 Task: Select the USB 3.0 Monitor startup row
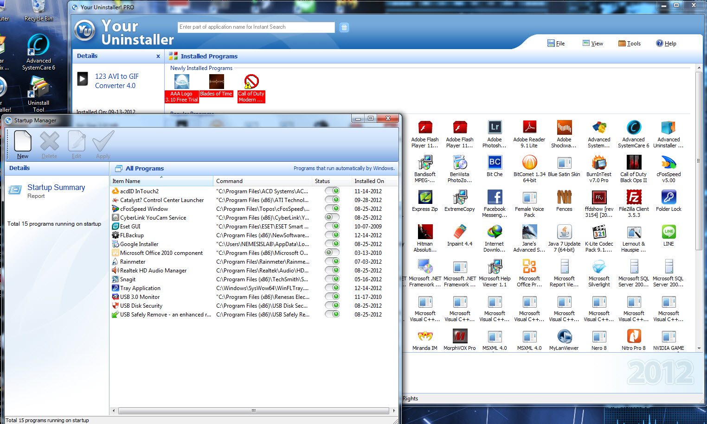254,297
